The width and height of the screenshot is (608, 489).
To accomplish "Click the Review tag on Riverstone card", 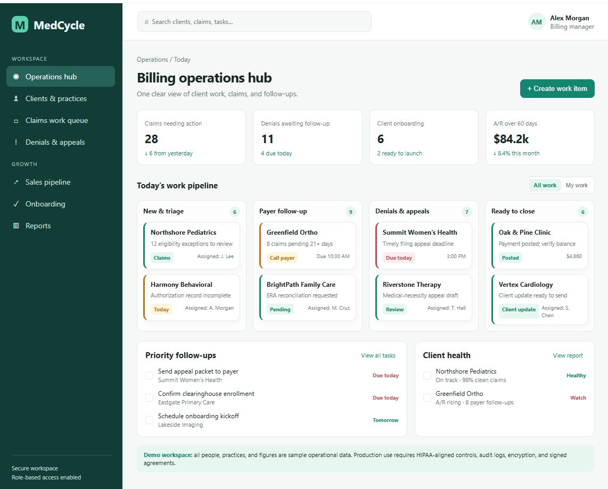I will click(x=395, y=309).
